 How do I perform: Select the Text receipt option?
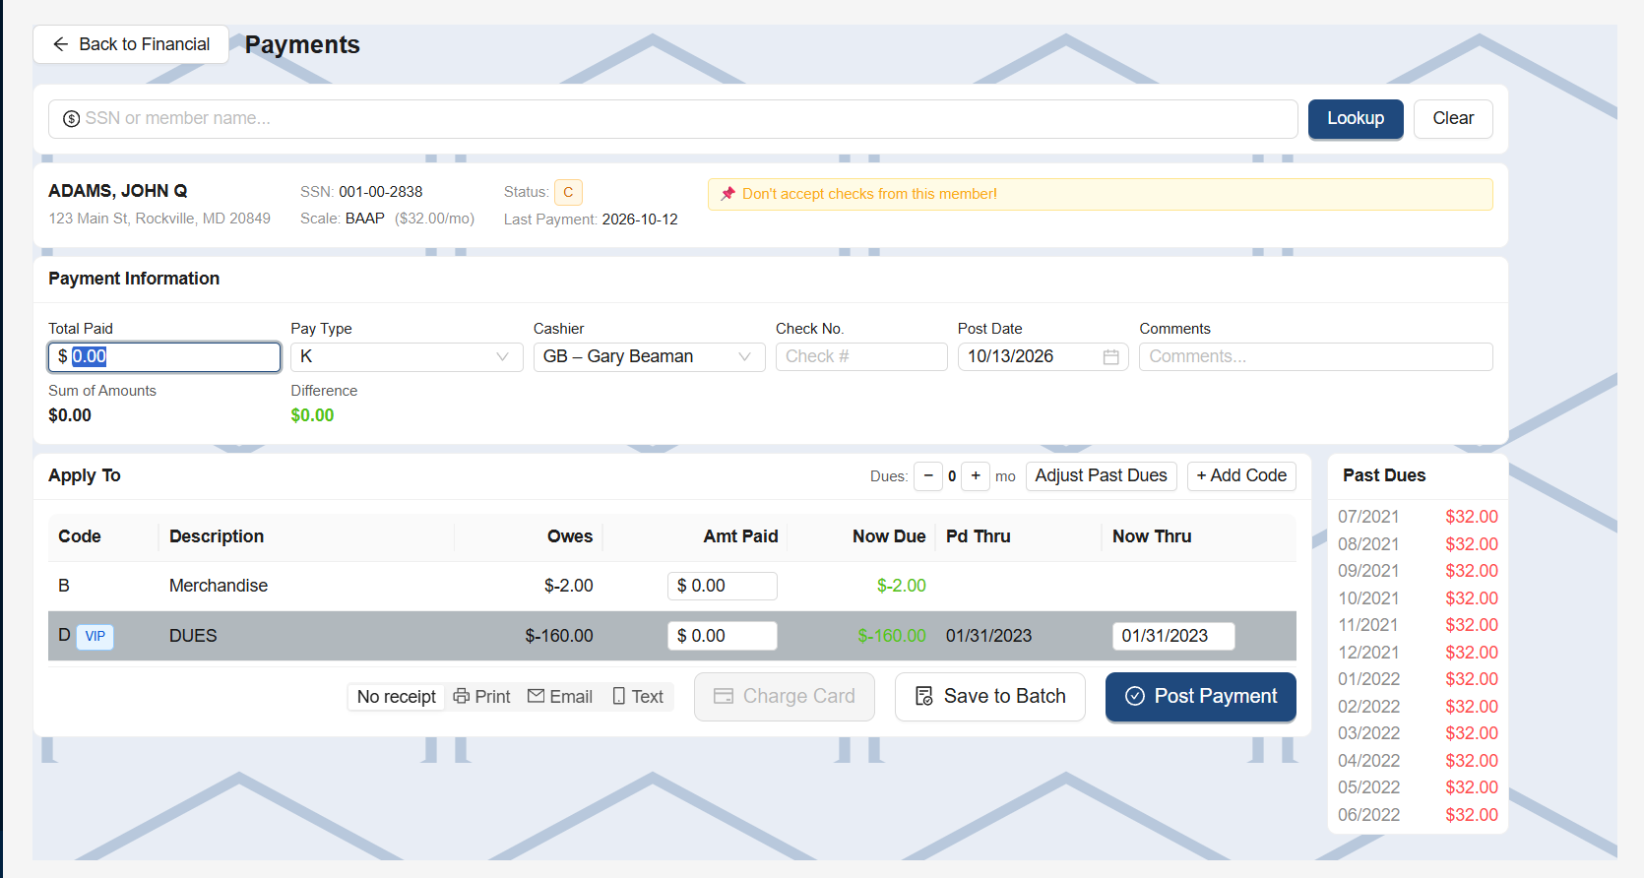point(638,697)
